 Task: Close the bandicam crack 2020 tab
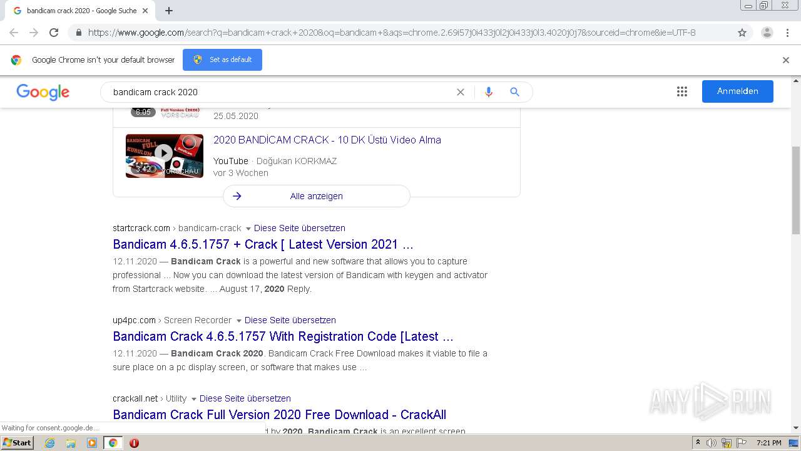[145, 11]
